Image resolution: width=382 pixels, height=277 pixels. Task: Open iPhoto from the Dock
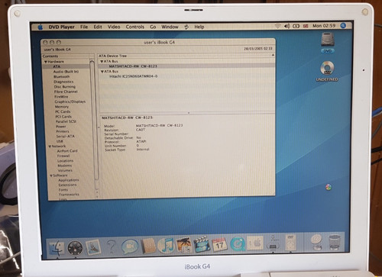(x=184, y=245)
